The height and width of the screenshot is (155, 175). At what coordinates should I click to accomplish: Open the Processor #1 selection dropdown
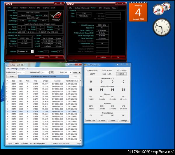(x=32, y=52)
